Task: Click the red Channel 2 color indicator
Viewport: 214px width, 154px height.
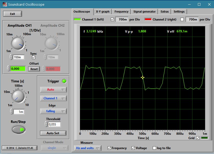Action: [148, 19]
